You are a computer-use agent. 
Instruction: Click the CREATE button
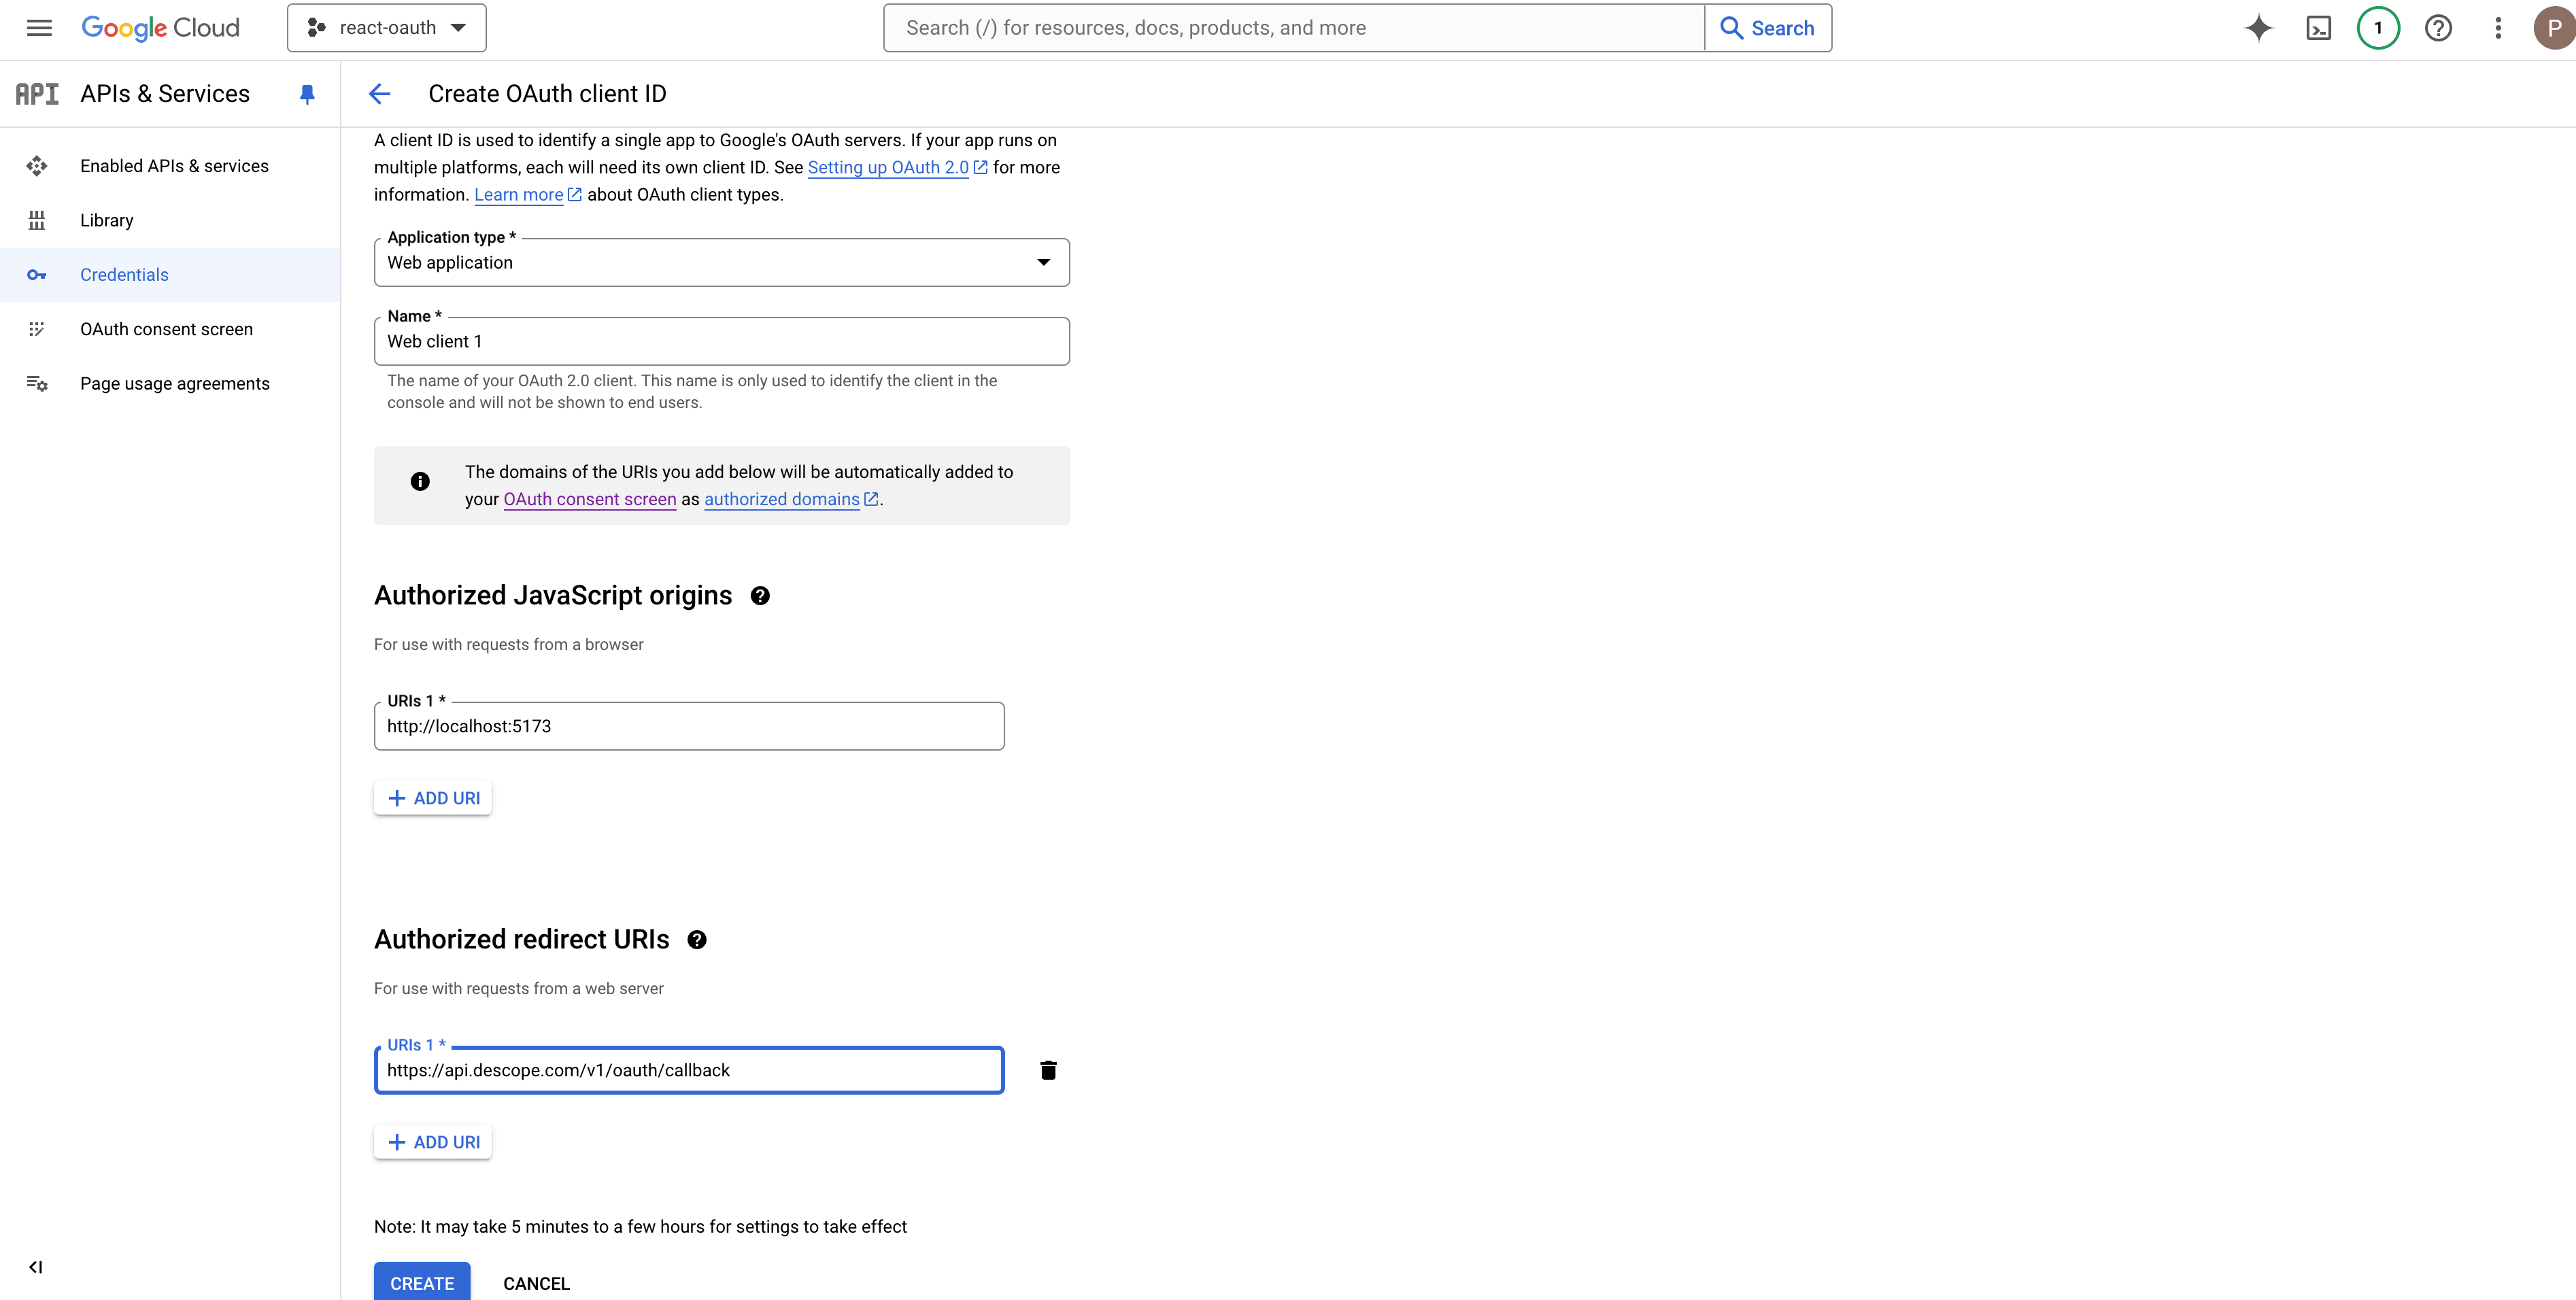[421, 1283]
